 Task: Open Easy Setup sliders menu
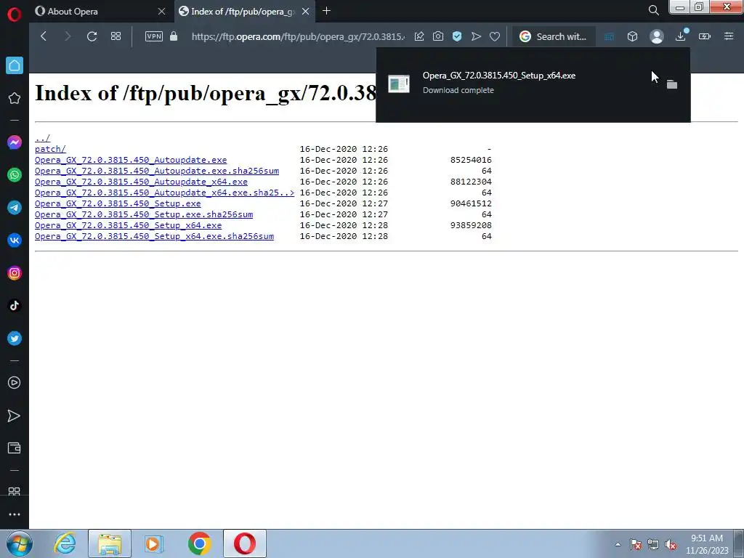pyautogui.click(x=729, y=36)
